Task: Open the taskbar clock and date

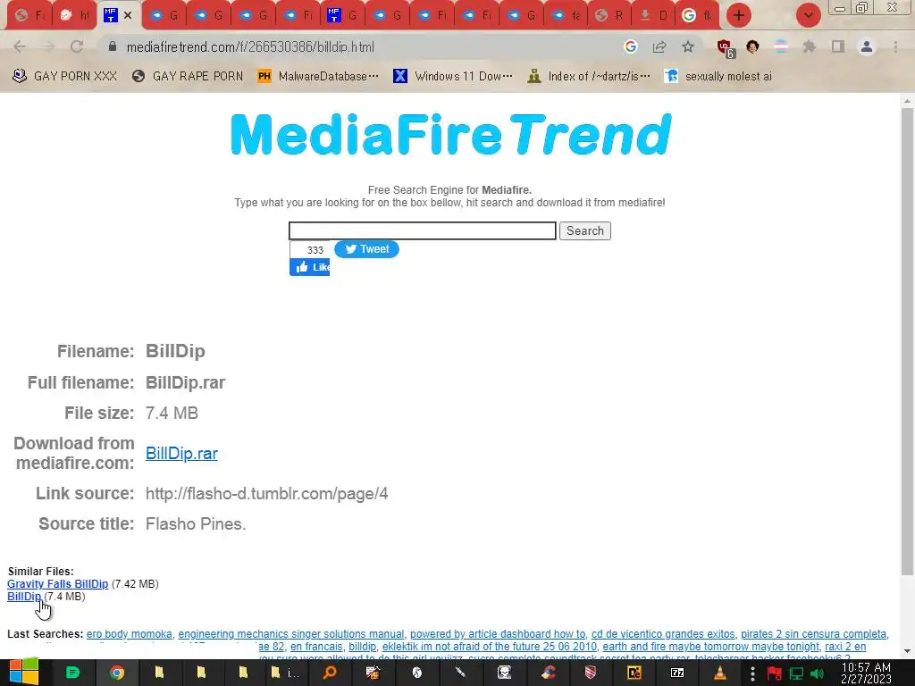Action: pyautogui.click(x=866, y=673)
